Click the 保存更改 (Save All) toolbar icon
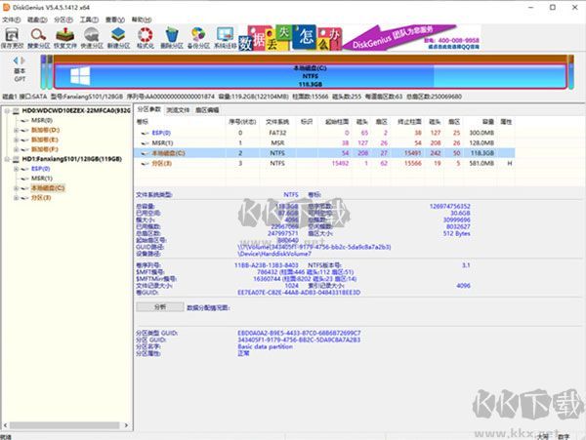Viewport: 586px width, 440px height. tap(12, 36)
